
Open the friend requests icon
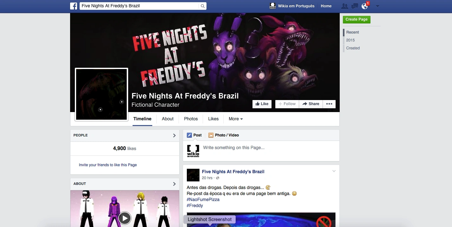[x=344, y=6]
